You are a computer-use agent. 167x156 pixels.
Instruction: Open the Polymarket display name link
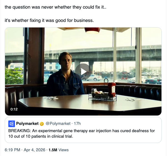(27, 124)
